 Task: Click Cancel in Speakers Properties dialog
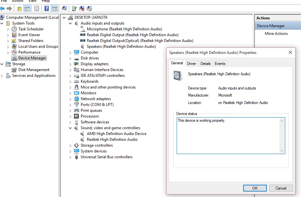point(281,188)
